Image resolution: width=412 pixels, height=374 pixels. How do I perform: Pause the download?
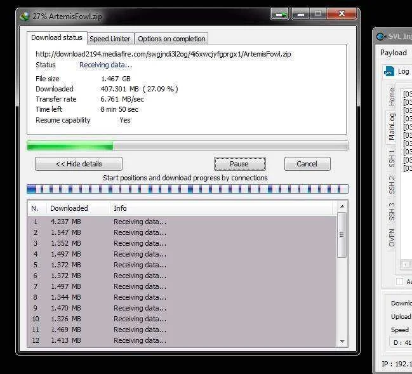239,164
